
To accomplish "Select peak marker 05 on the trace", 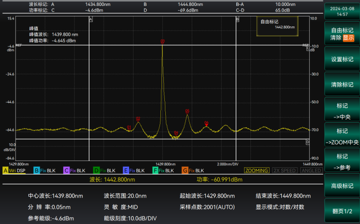I will [187, 112].
